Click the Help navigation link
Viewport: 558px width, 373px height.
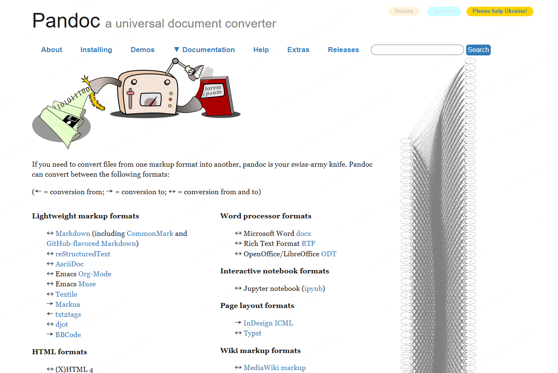(261, 50)
